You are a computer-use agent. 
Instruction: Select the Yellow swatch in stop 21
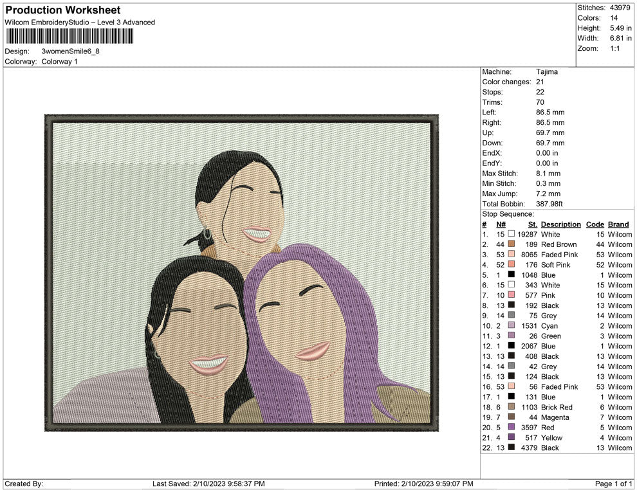pos(512,438)
